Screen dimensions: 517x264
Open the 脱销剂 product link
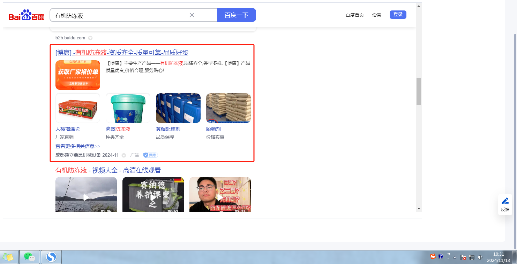[x=213, y=129]
